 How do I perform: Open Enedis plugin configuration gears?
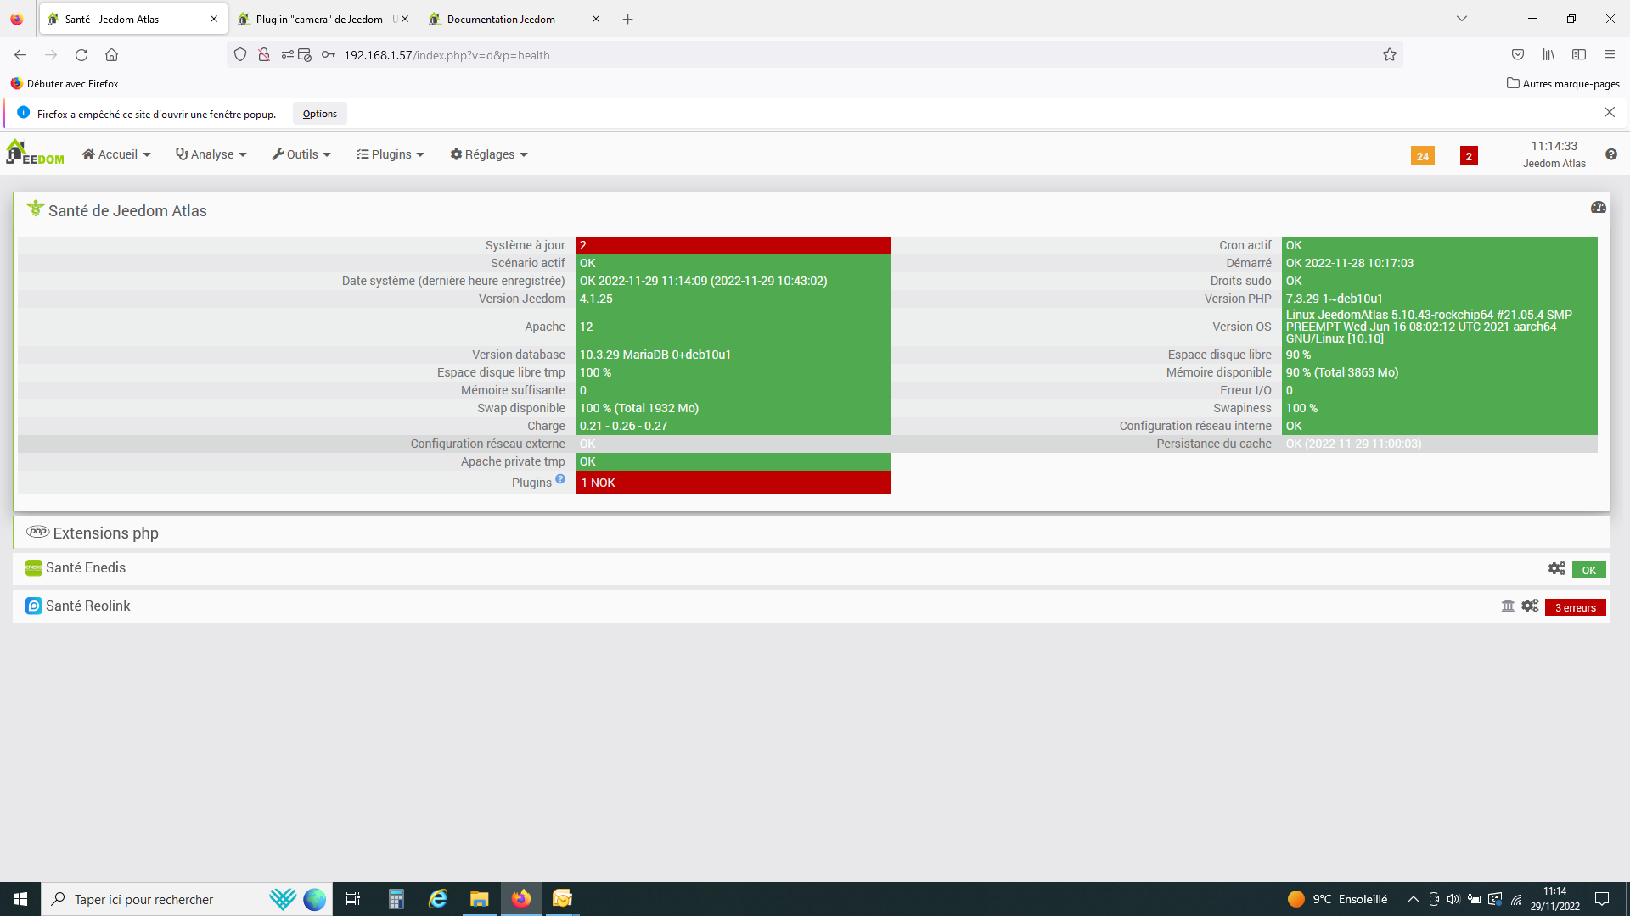click(x=1556, y=569)
